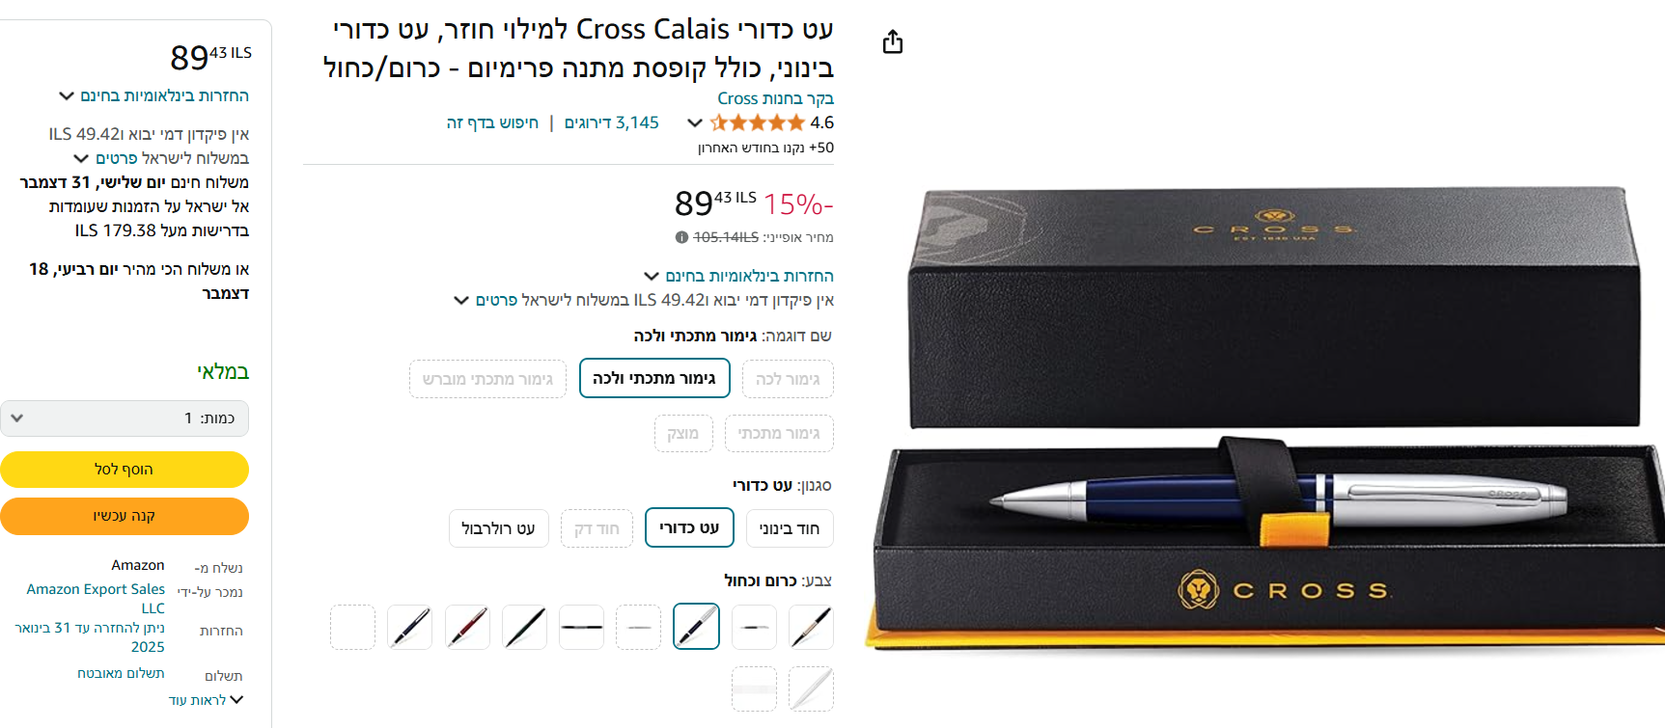This screenshot has width=1665, height=728.
Task: Expand the rating breakdown chevron next to stars
Action: coord(694,122)
